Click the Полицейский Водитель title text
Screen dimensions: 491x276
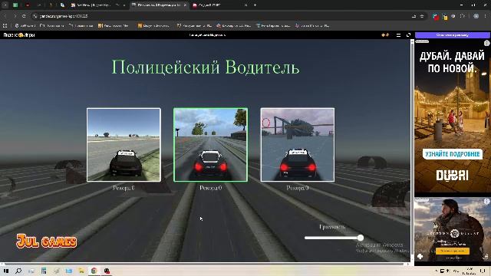(x=206, y=67)
